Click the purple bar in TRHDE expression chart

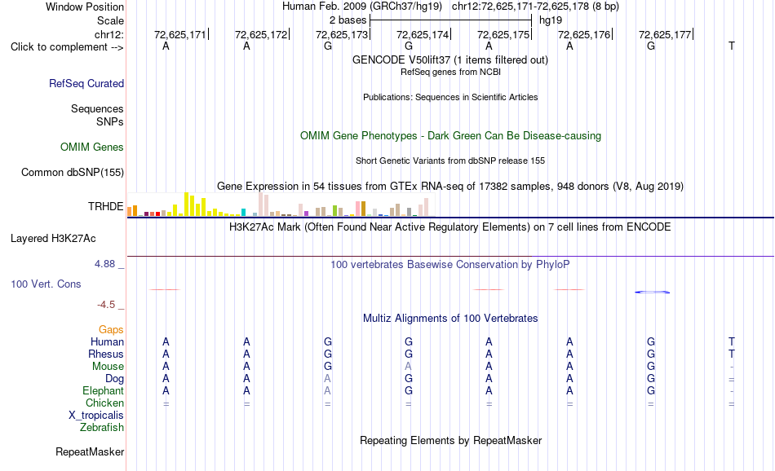point(307,213)
